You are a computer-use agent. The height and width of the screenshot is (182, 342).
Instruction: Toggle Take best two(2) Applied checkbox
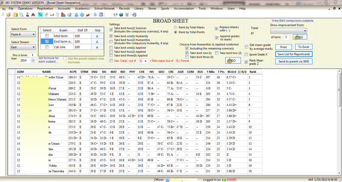point(111,51)
